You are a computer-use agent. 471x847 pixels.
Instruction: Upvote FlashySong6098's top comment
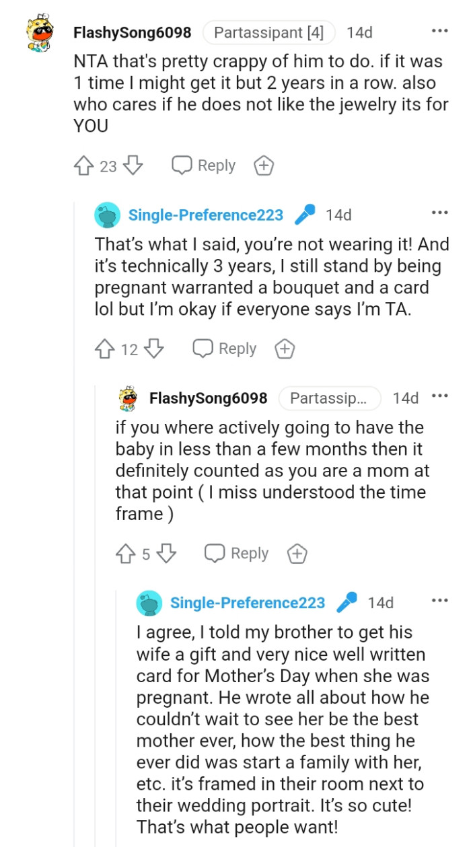(83, 165)
